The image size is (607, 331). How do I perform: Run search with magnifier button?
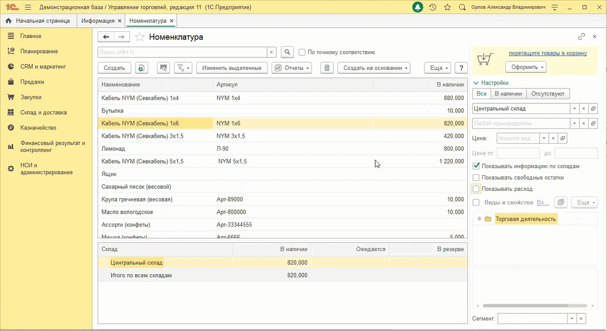click(x=287, y=52)
